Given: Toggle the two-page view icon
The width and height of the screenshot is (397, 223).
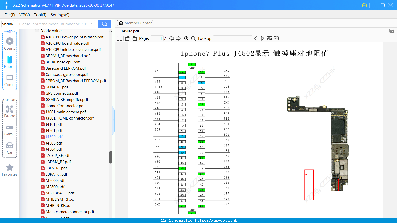Looking at the screenshot, I should [x=119, y=38].
